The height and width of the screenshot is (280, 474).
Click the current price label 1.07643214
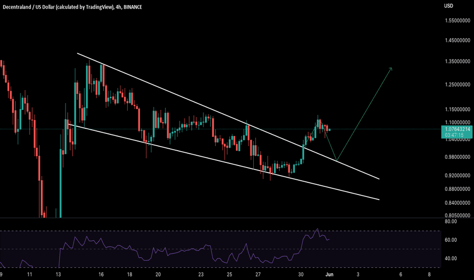[x=457, y=129]
